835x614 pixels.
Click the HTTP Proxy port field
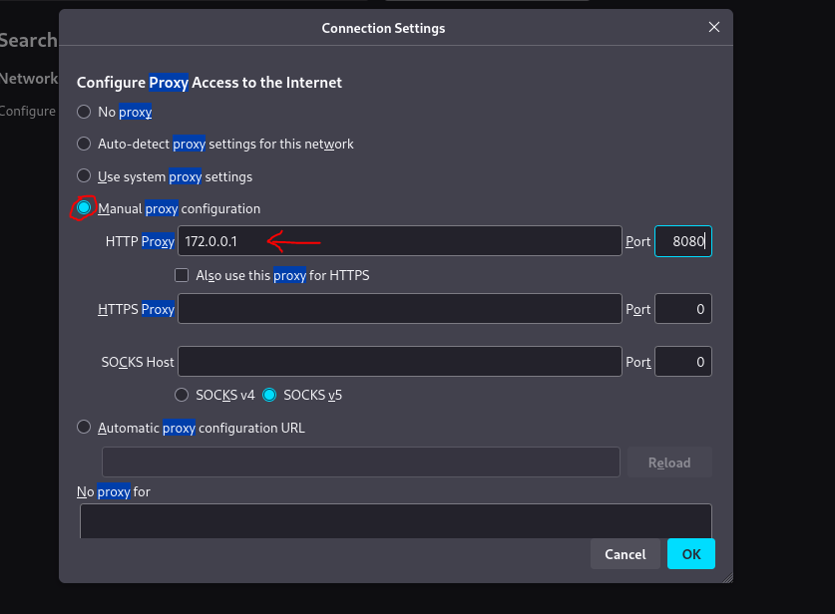(682, 241)
